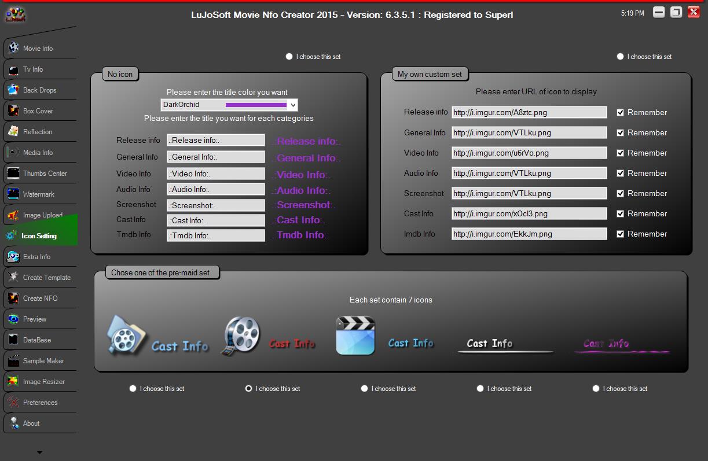
Task: Click the purple Cast Info preview
Action: click(622, 345)
